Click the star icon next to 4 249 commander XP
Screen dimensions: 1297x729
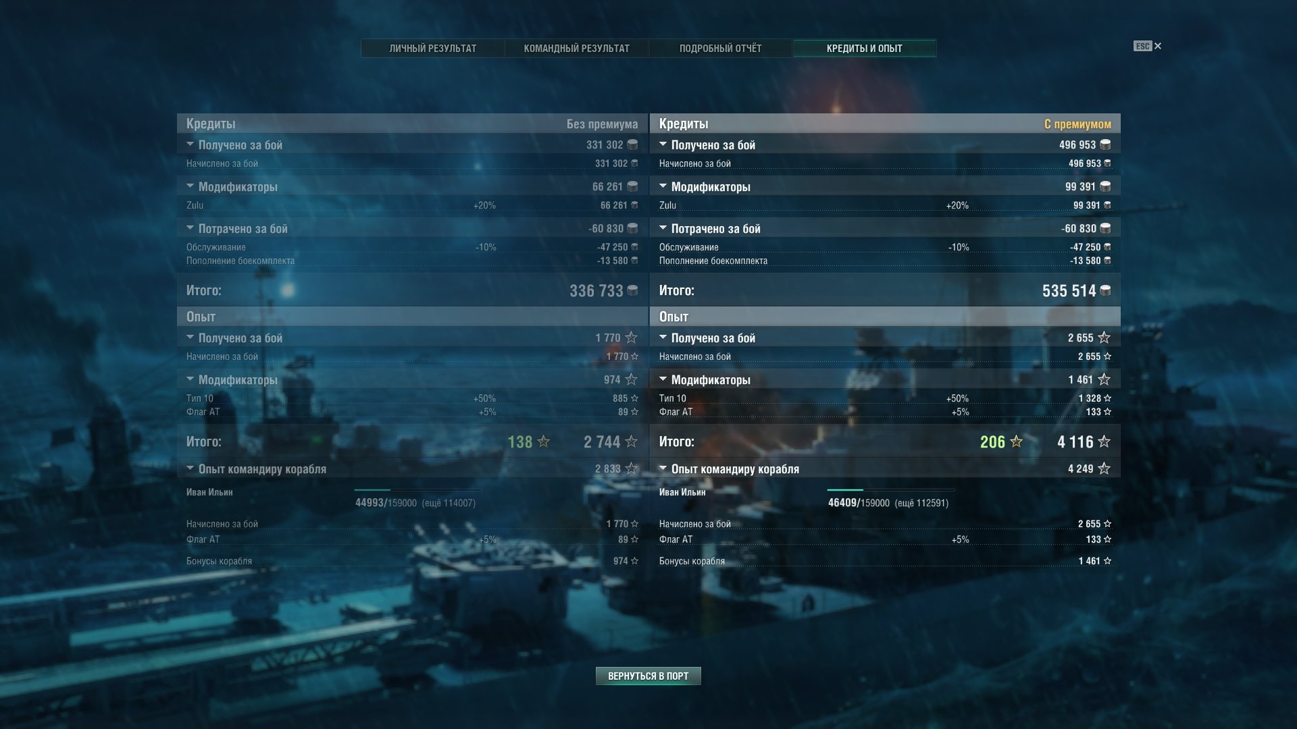[1104, 468]
